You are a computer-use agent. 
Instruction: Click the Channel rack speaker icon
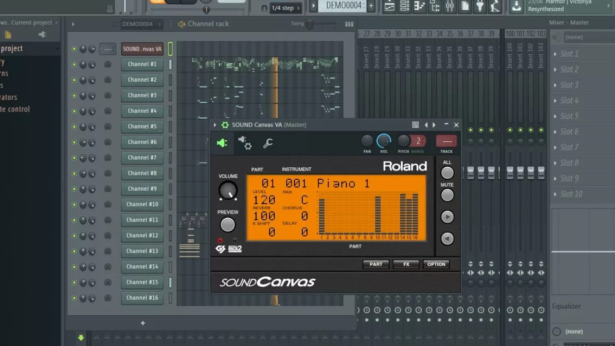(x=182, y=24)
